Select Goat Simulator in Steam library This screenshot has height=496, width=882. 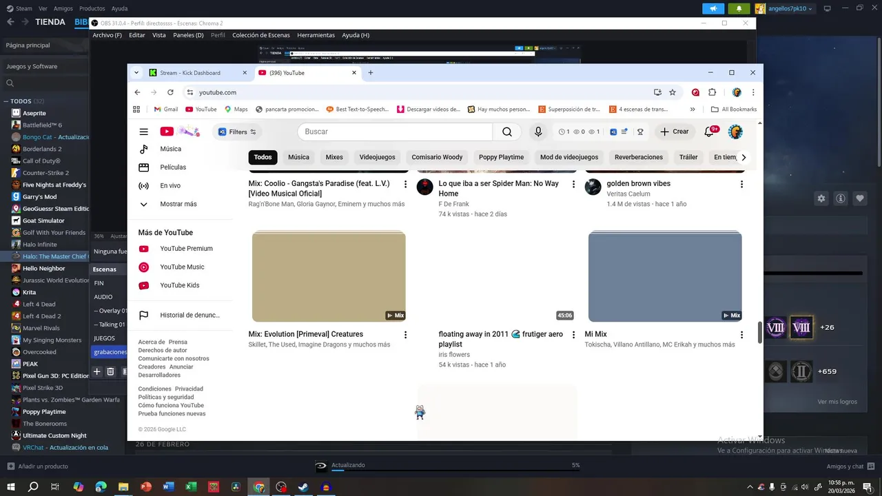43,220
